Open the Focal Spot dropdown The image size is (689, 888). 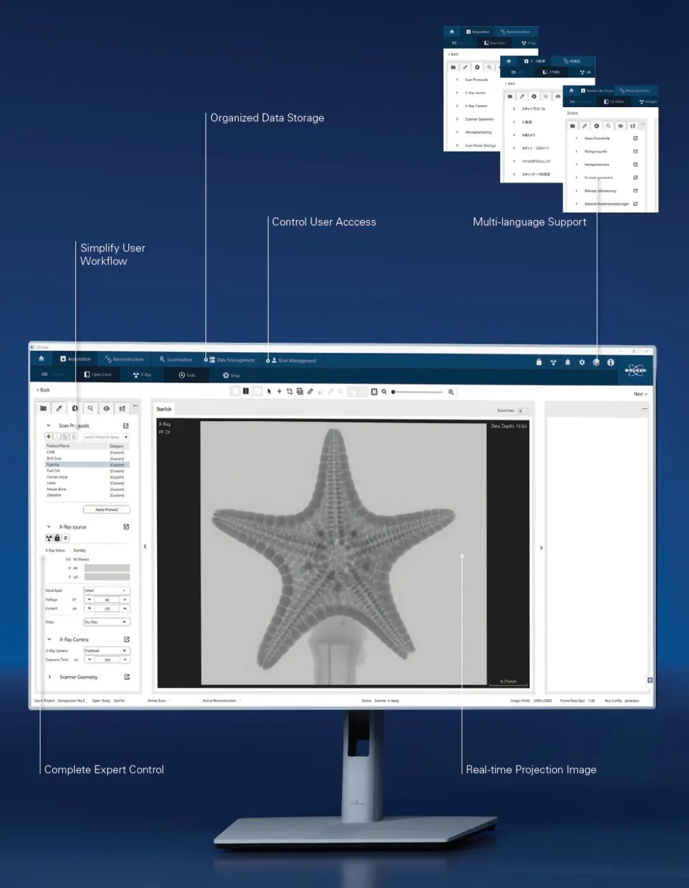point(107,591)
